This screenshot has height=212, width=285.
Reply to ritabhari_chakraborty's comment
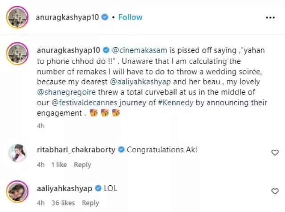tap(82, 164)
